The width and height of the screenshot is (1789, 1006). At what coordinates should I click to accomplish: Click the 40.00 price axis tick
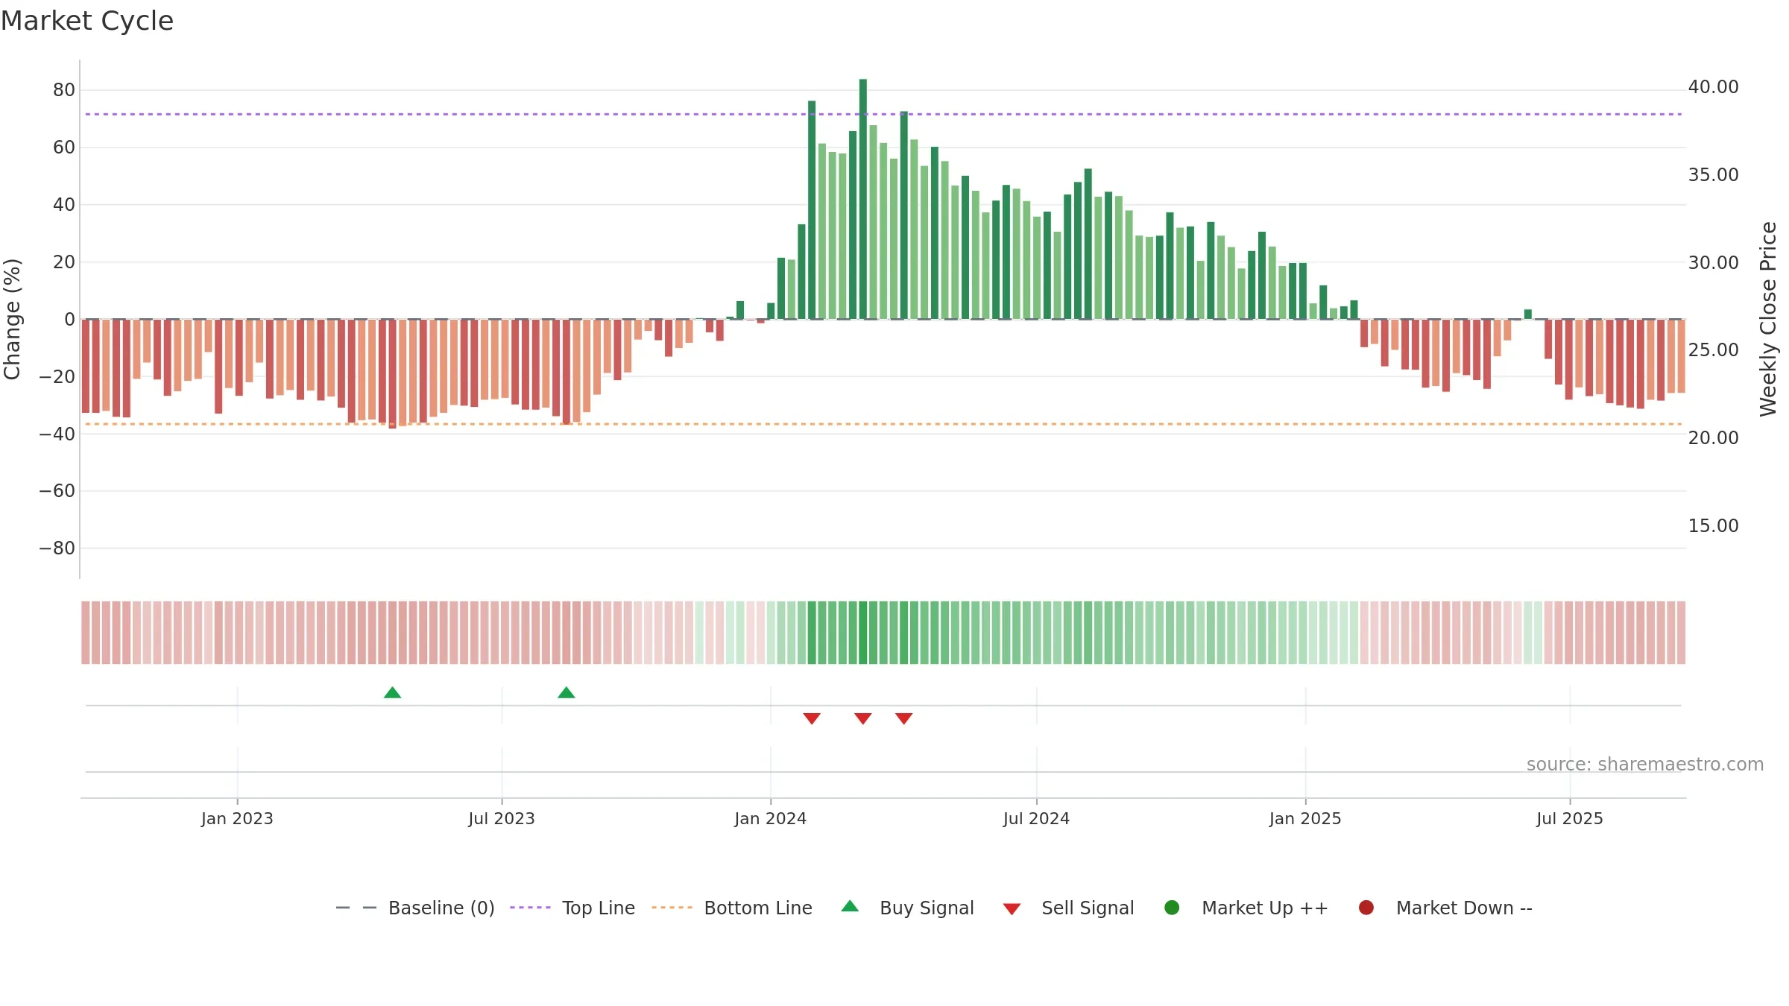pos(1714,87)
